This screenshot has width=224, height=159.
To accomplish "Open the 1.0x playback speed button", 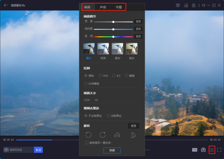I will click(195, 150).
